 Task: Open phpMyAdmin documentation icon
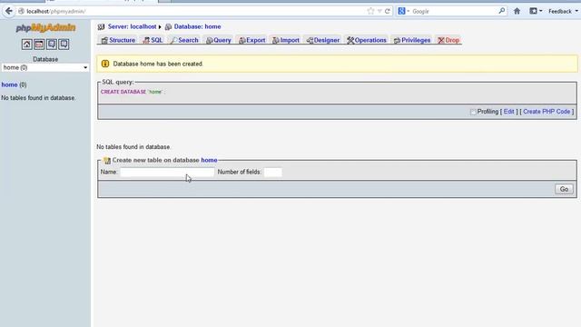(x=52, y=45)
